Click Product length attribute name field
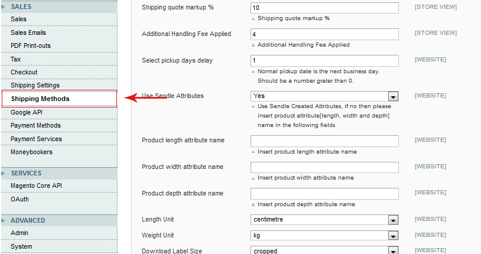Image resolution: width=481 pixels, height=254 pixels. 324,141
